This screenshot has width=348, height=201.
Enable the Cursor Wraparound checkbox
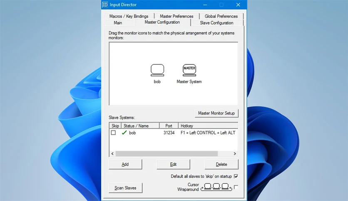(236, 187)
